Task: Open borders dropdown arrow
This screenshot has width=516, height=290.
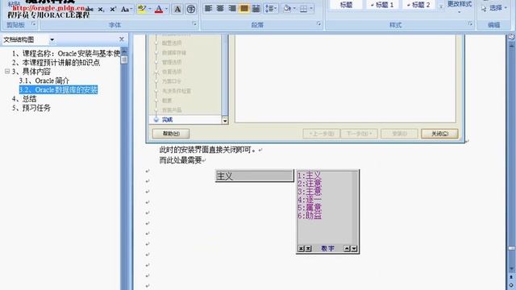Action: [311, 9]
